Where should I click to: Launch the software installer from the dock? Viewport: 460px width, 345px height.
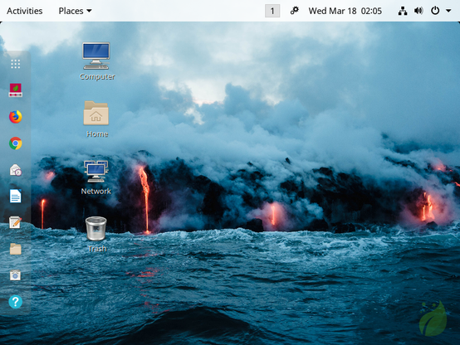pos(15,90)
